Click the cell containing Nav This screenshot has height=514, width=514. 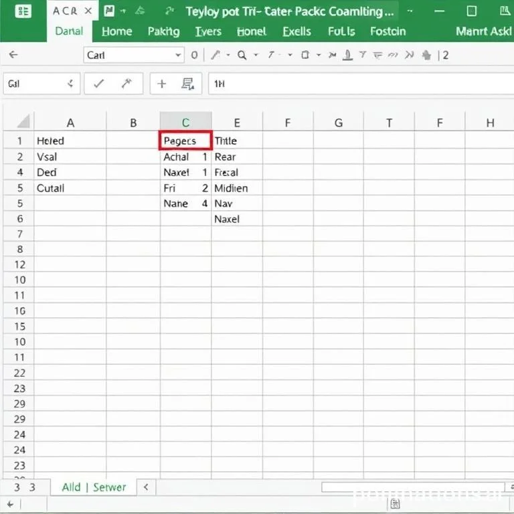click(237, 203)
